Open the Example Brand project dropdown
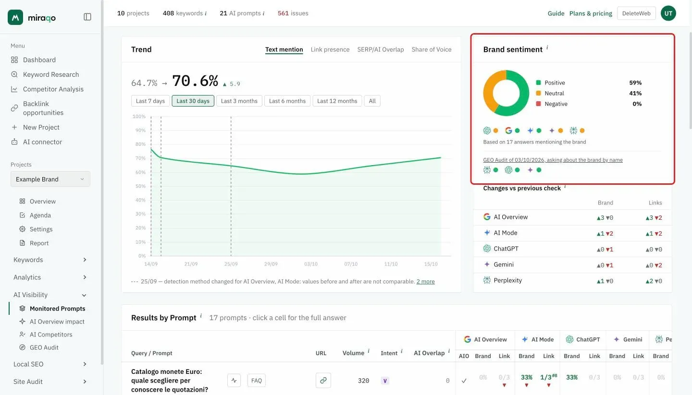Viewport: 692px width, 395px height. (x=50, y=179)
